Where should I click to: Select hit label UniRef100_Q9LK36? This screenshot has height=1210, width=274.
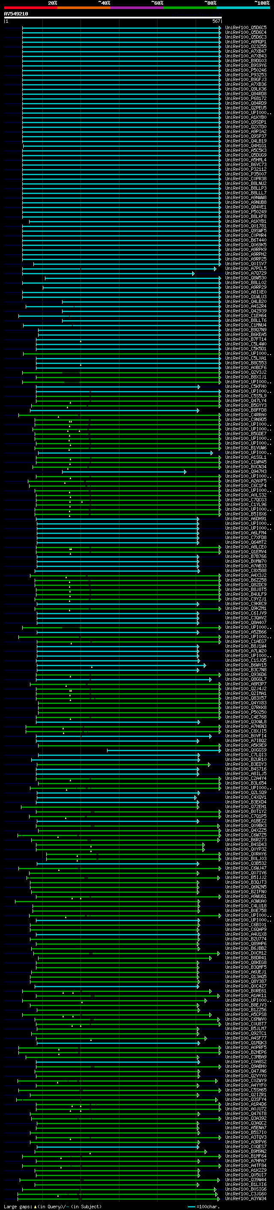pos(246,89)
